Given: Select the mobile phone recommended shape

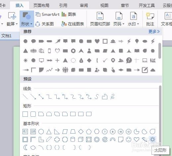Looking at the screenshot, I should pos(49,51).
